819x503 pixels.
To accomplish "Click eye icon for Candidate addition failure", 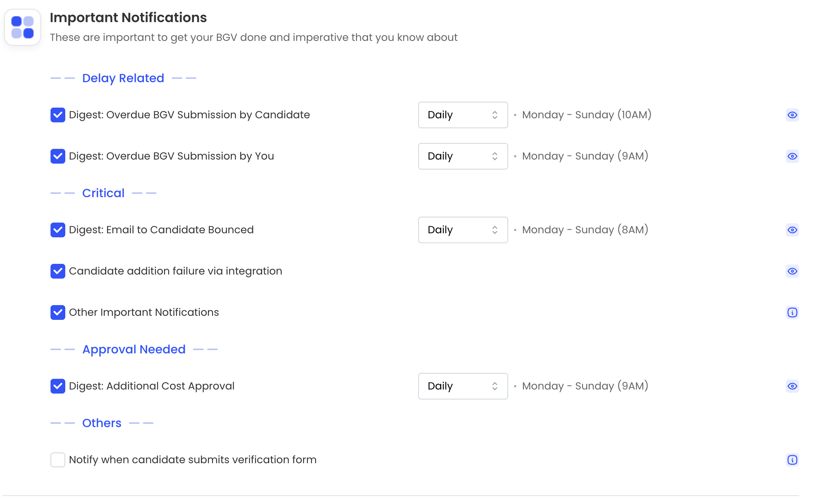I will [x=792, y=271].
